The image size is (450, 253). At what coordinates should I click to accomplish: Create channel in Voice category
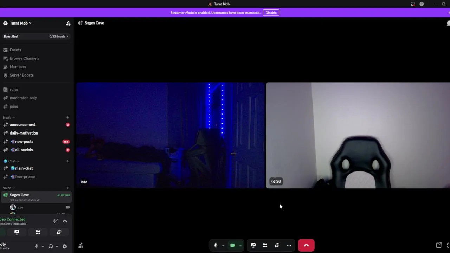pos(67,188)
